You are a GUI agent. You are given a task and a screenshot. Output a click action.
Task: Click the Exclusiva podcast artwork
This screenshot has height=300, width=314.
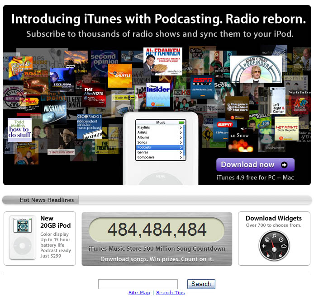click(62, 80)
